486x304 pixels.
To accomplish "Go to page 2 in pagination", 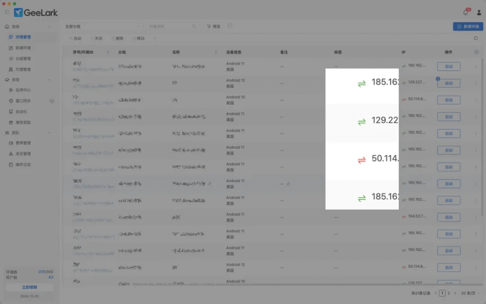I will click(449, 294).
